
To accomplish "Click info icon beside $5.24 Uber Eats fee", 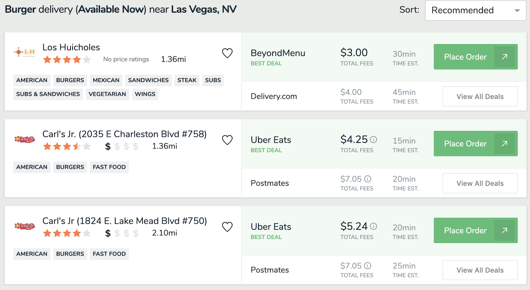I will pyautogui.click(x=374, y=227).
